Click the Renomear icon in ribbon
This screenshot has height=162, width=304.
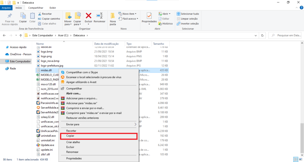click(x=99, y=16)
